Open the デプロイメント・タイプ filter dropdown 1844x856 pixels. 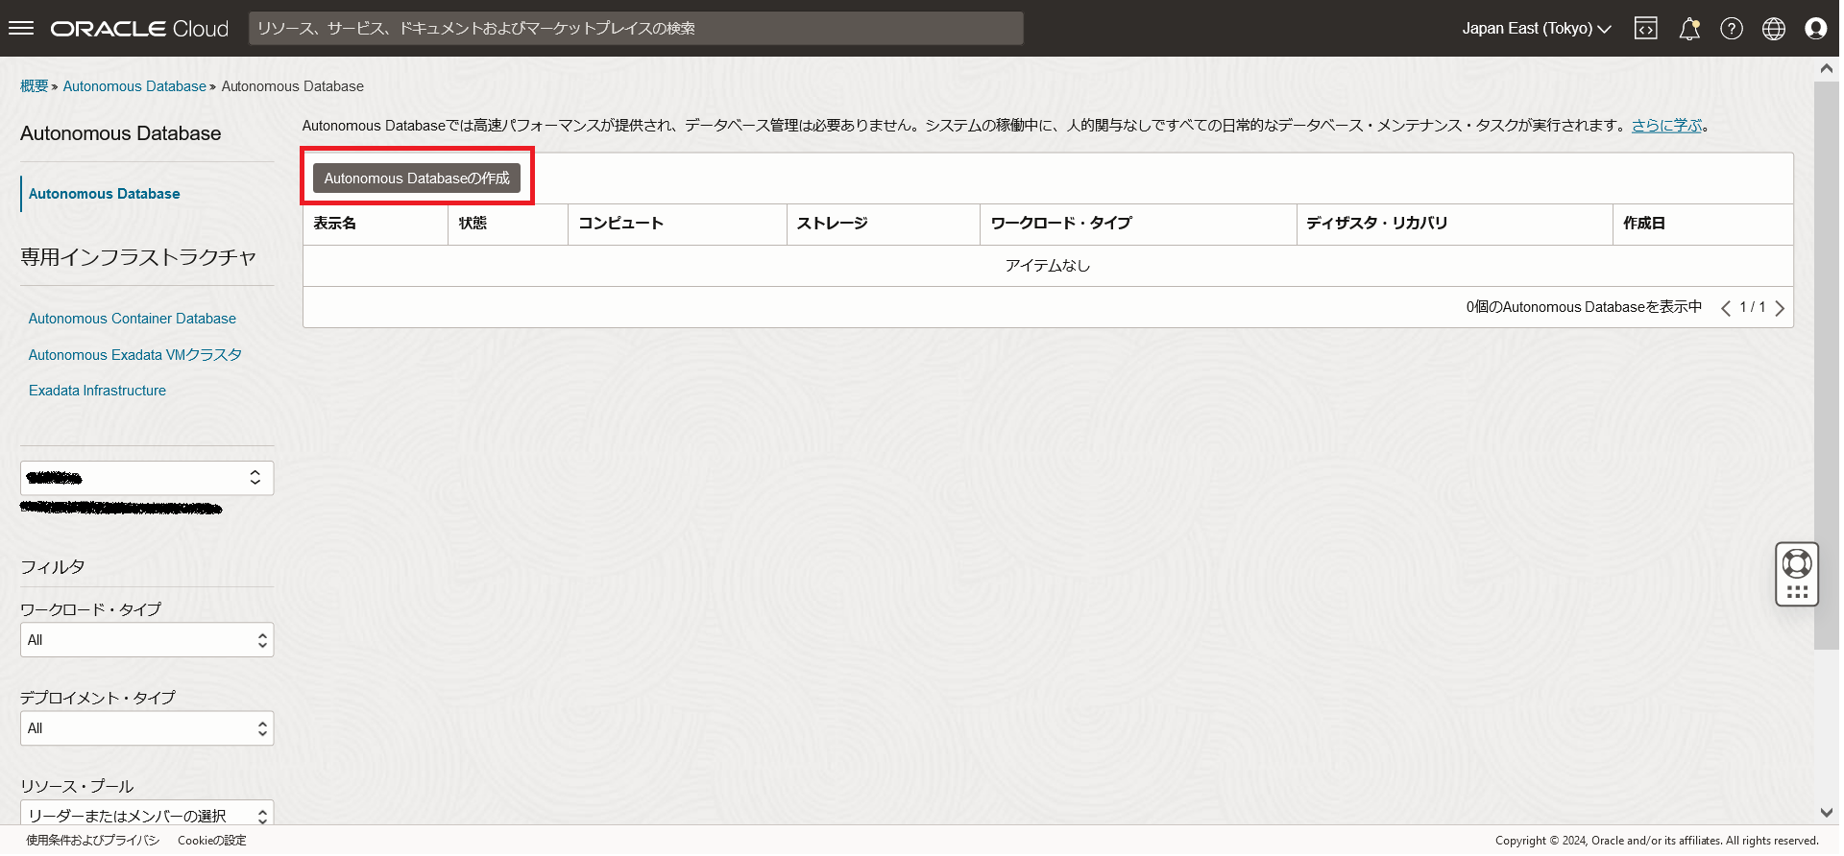tap(147, 728)
